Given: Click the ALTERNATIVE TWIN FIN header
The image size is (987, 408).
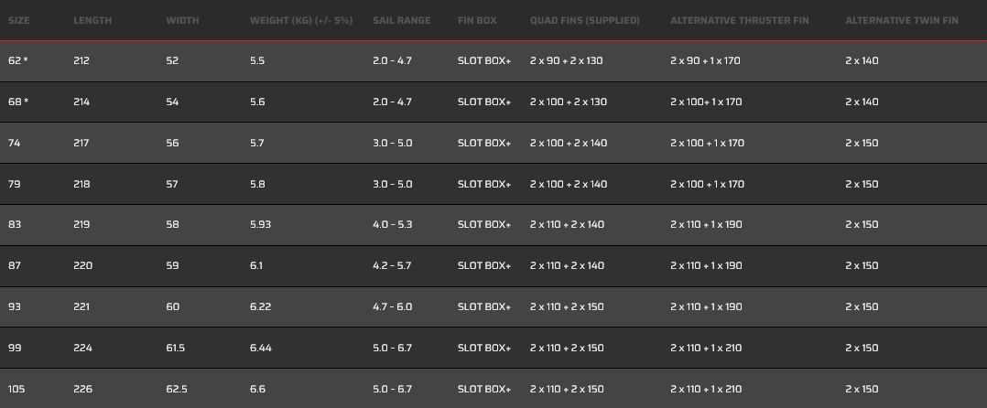Looking at the screenshot, I should click(902, 20).
